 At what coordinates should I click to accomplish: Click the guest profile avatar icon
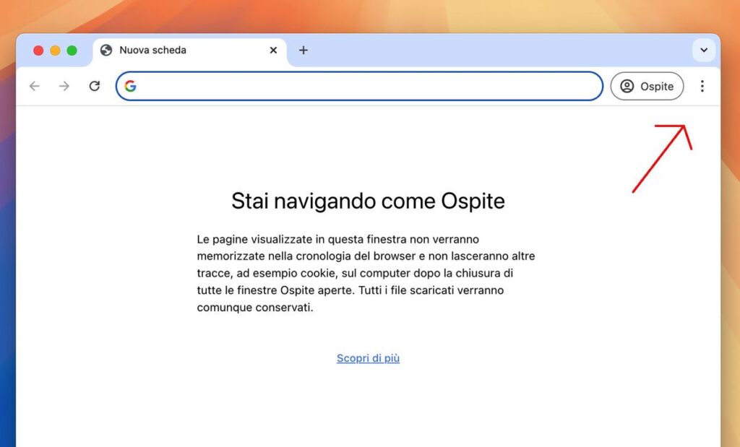[x=628, y=86]
